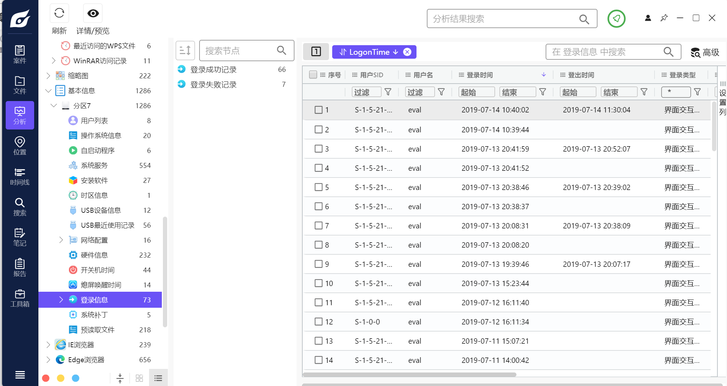Collapse the 基本信息 tree node
Image resolution: width=727 pixels, height=386 pixels.
coord(48,91)
